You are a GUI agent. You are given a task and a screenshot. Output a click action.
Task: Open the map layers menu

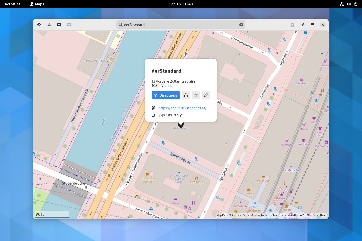point(49,25)
